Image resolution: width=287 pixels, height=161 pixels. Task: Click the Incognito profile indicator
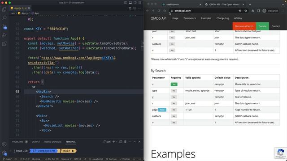click(271, 11)
